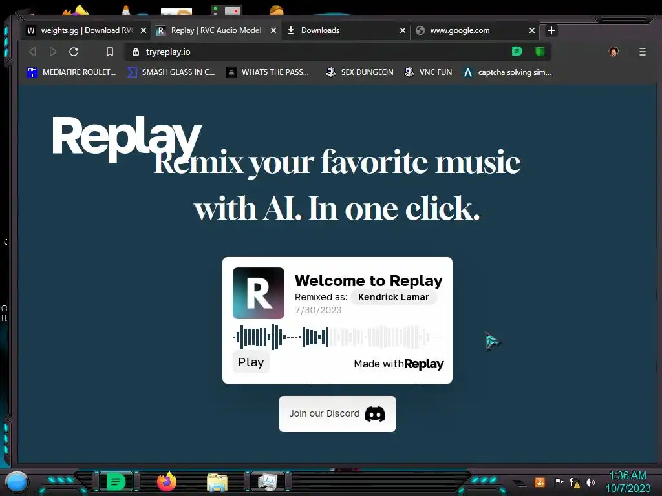Open the network status tray icon
662x496 pixels.
pyautogui.click(x=575, y=482)
